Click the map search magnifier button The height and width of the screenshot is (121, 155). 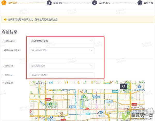click(x=123, y=86)
